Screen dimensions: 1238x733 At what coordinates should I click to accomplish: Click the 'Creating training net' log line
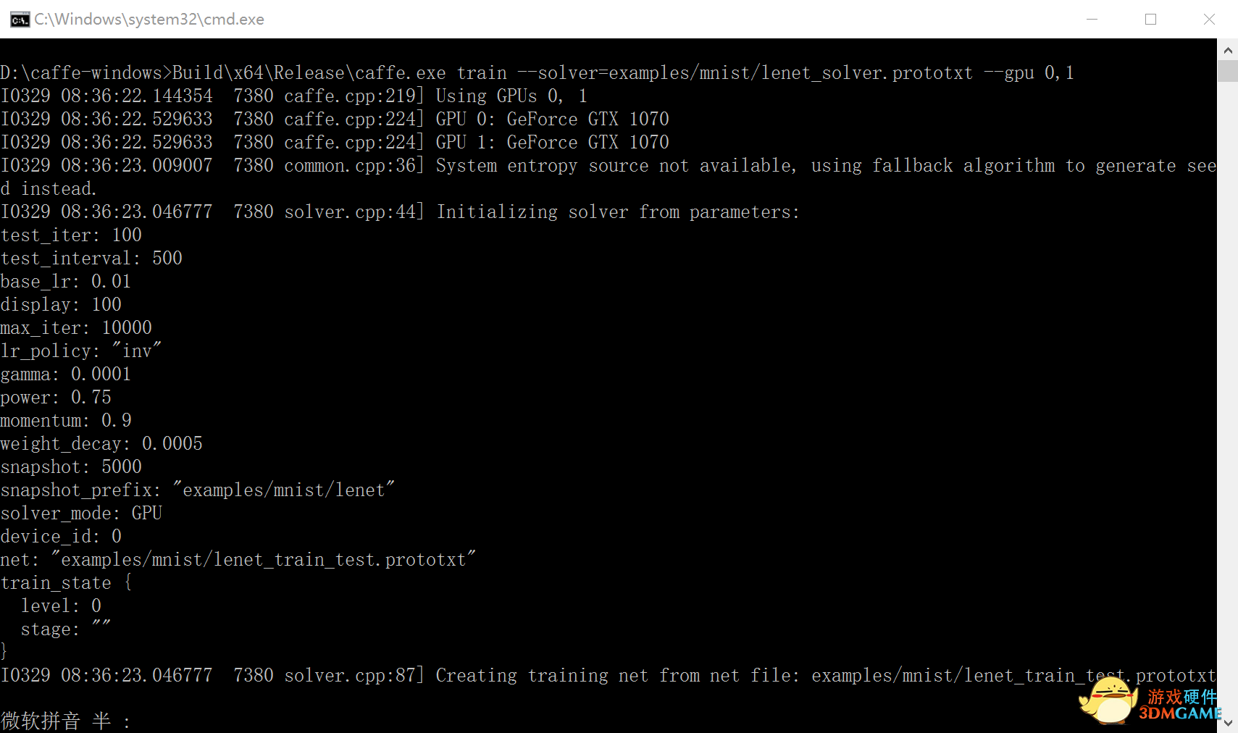(608, 676)
